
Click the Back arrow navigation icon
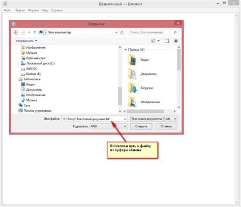point(16,32)
